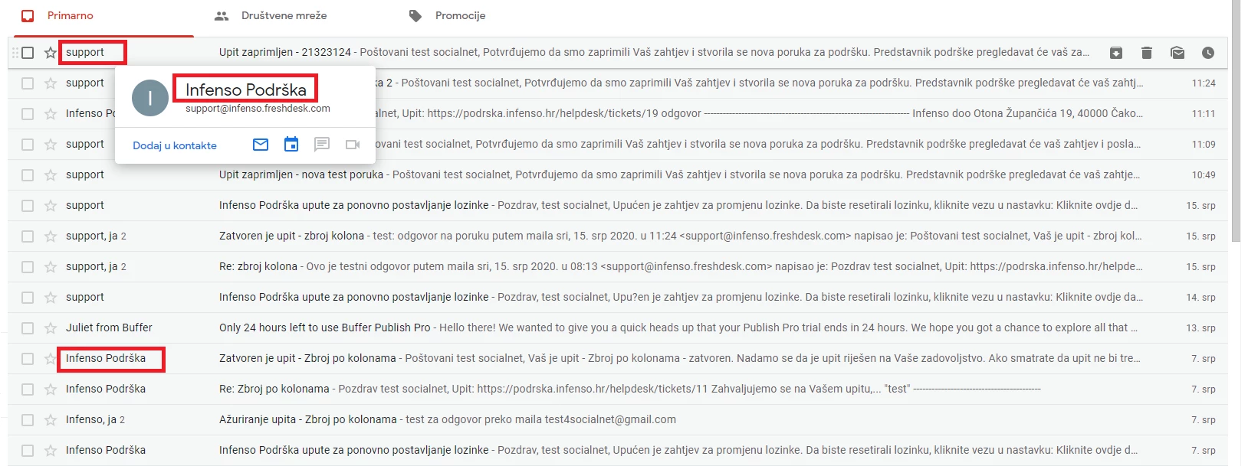Click 'Infenso Podrška' name in contact card
This screenshot has width=1248, height=466.
(246, 90)
